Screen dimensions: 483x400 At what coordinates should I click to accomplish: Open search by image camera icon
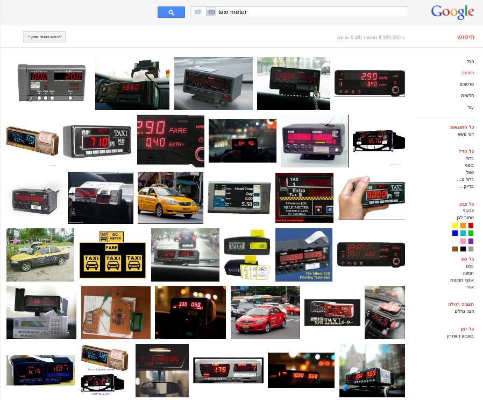pyautogui.click(x=198, y=12)
